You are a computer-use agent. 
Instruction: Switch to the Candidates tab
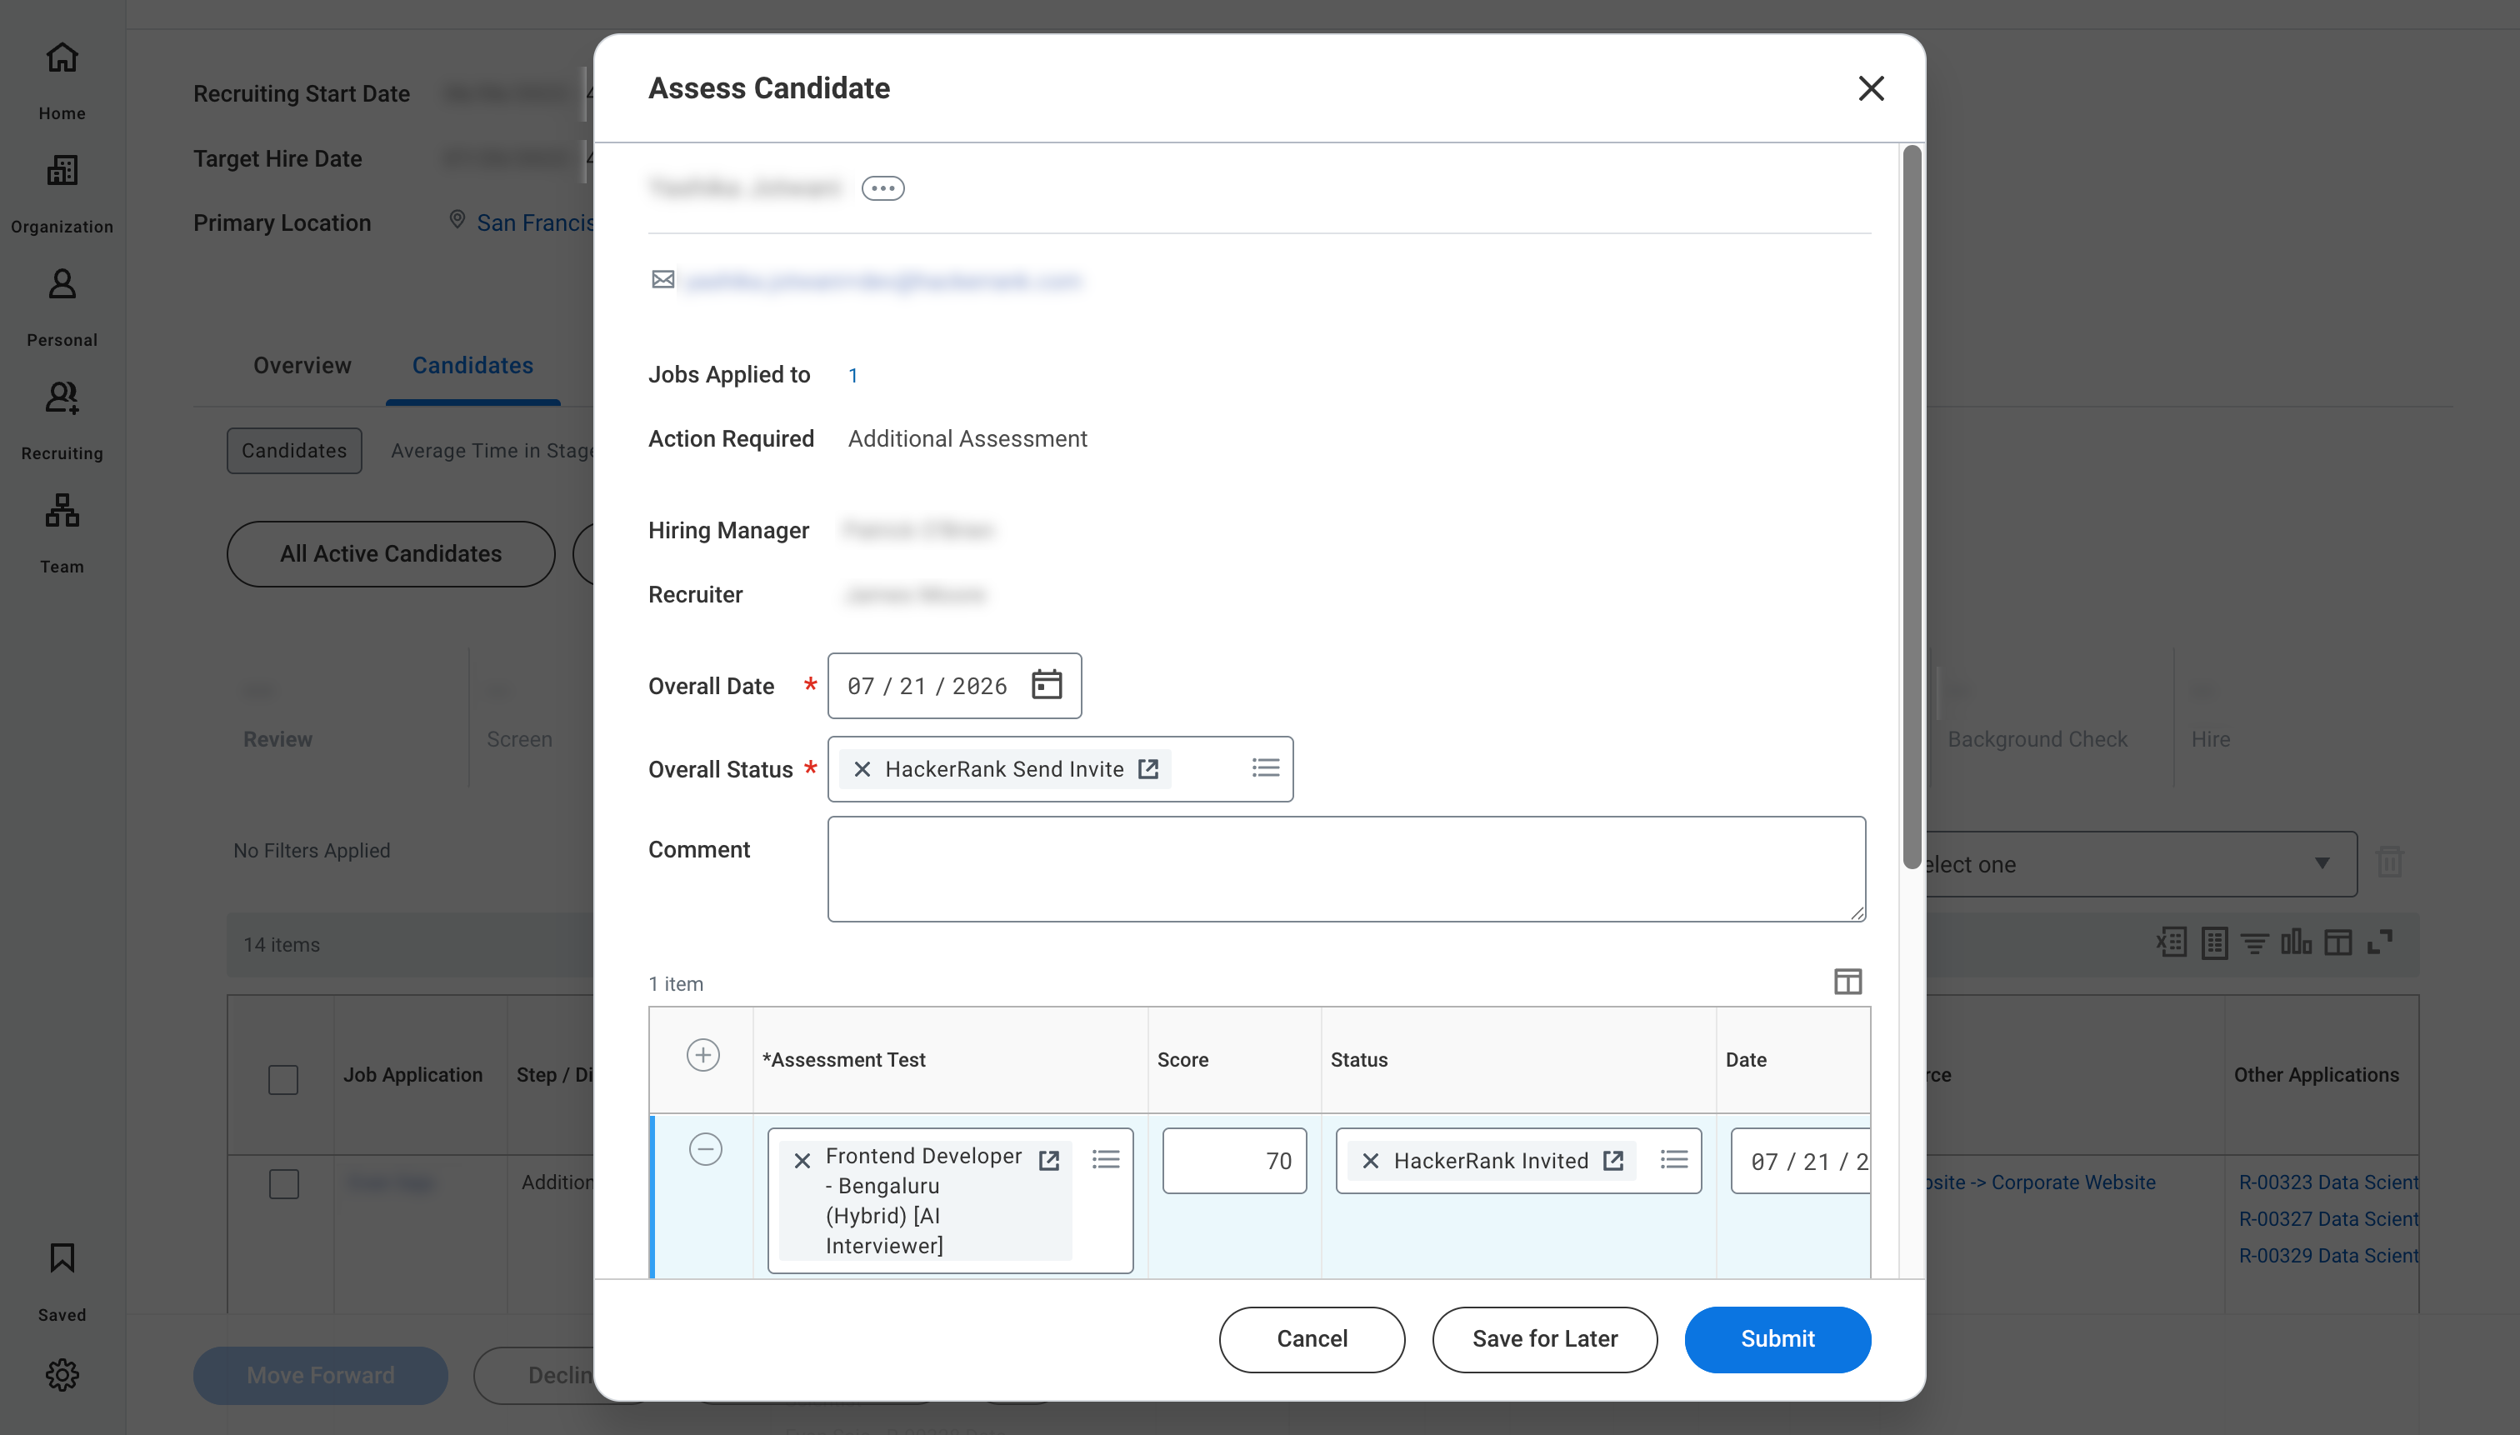[x=472, y=366]
